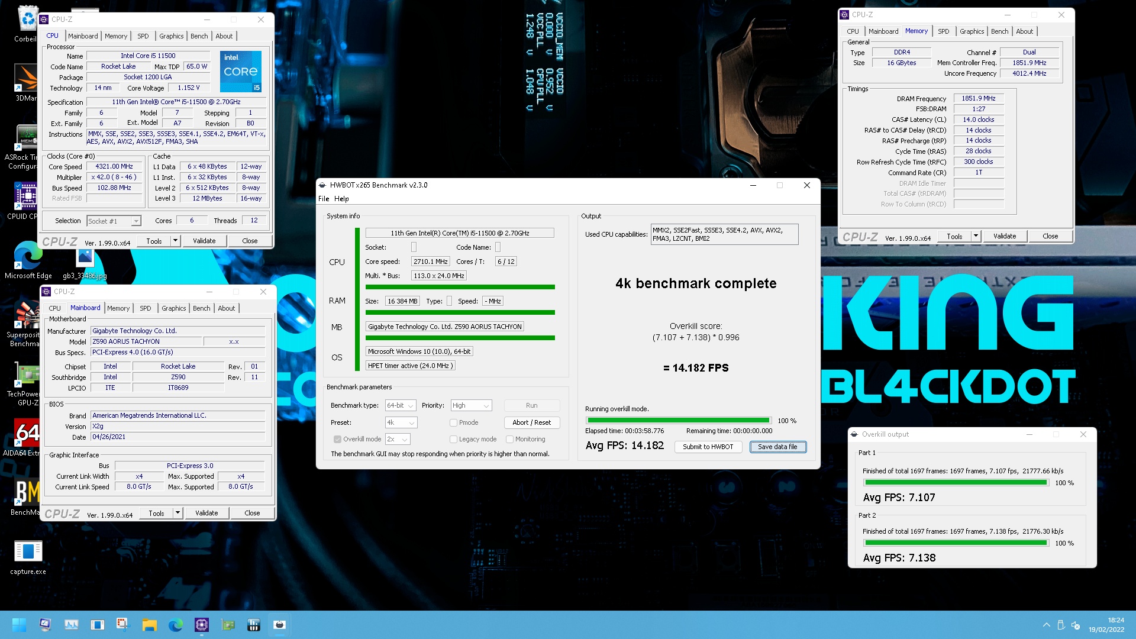Open the Windows Start menu

pyautogui.click(x=19, y=625)
